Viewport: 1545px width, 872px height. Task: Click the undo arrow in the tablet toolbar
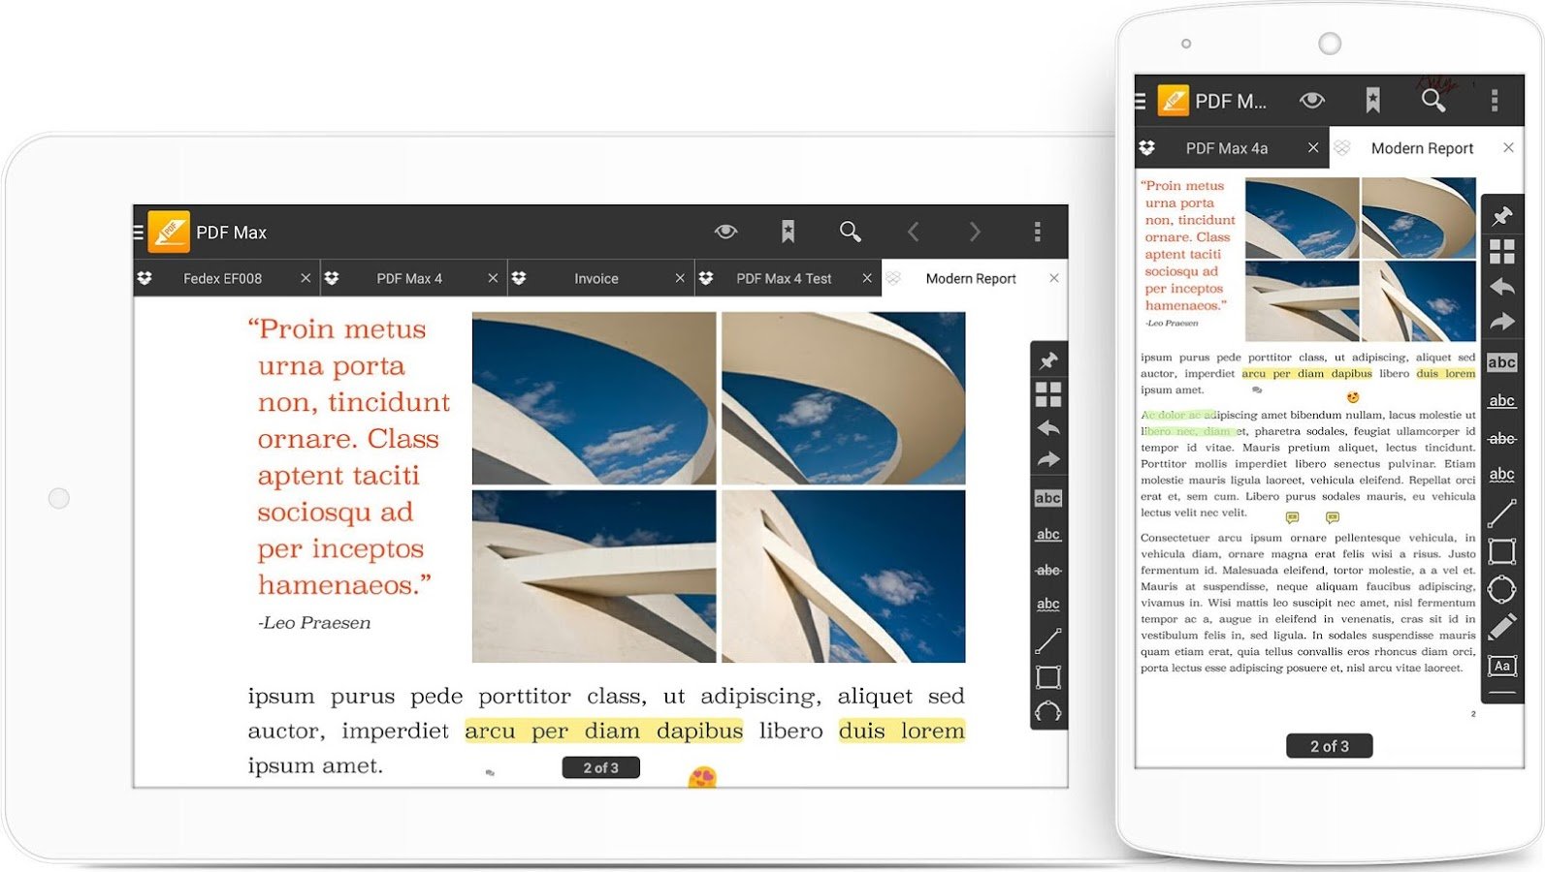point(1047,428)
